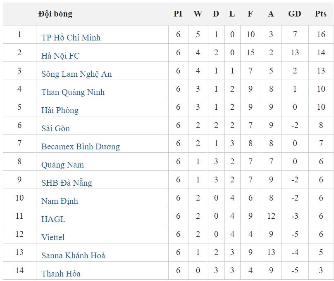This screenshot has width=334, height=281.
Task: Click the Thanh Hóa team link
Action: point(61,274)
